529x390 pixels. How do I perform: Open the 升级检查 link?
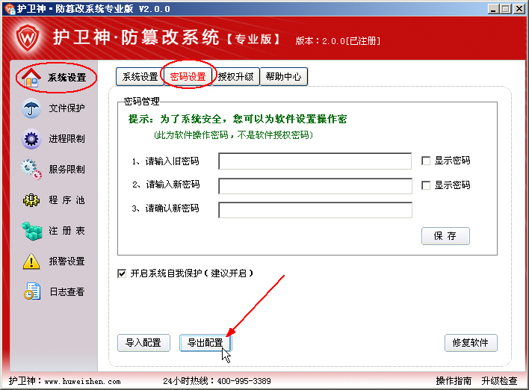coord(499,381)
